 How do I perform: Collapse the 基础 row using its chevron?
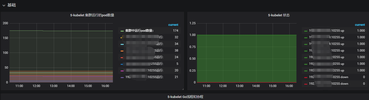coord(4,5)
